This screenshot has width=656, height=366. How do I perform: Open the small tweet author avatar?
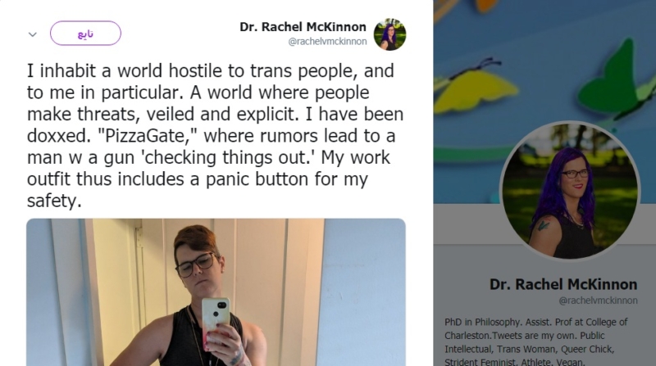(x=389, y=34)
